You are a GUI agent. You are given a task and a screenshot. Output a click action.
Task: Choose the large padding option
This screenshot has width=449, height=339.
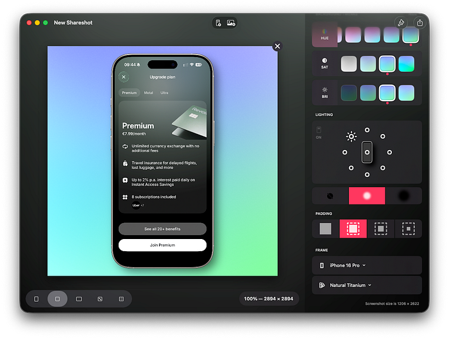[x=409, y=229]
